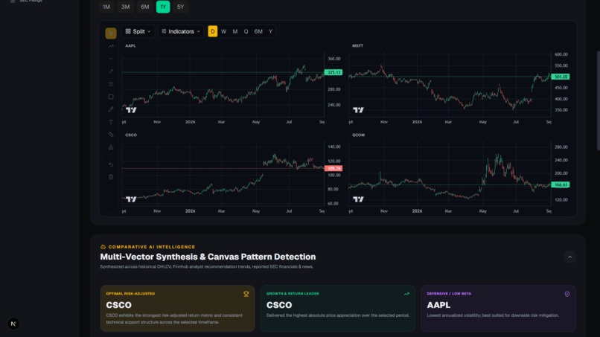Click the QCOM chart ticker label
Screen dimensions: 600x337
[359, 135]
